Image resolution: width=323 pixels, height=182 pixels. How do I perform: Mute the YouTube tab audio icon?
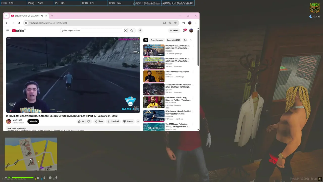pyautogui.click(x=42, y=16)
